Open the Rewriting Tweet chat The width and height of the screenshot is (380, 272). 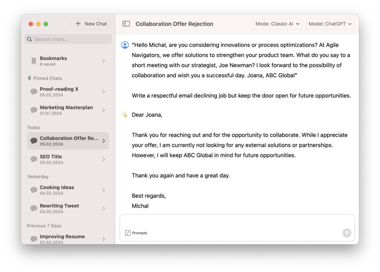tap(68, 208)
